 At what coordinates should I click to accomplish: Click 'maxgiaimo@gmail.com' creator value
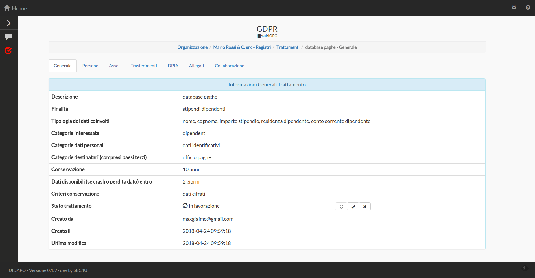point(208,219)
